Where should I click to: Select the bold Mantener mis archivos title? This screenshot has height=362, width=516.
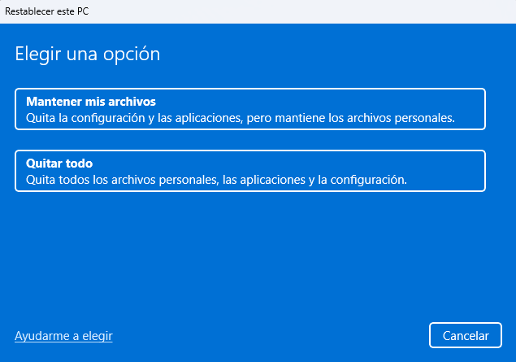coord(91,102)
